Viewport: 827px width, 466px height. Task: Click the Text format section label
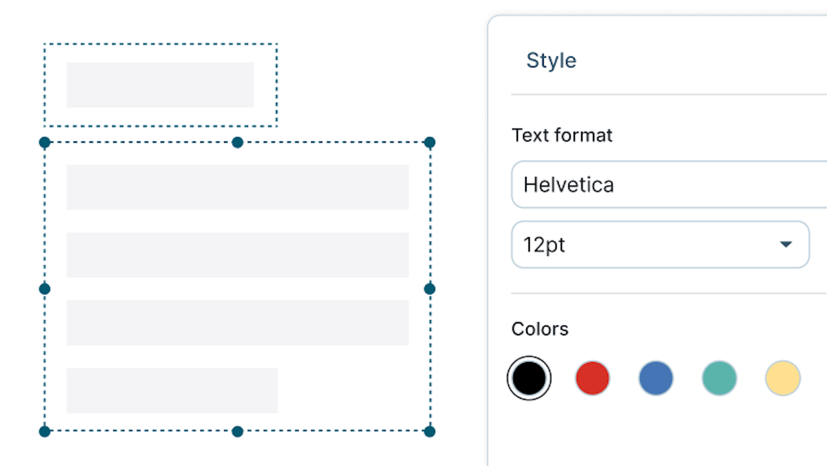click(562, 136)
